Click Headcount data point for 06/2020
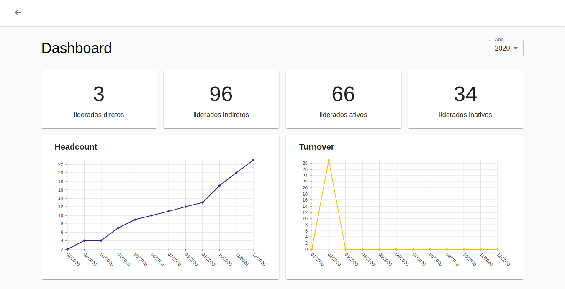The width and height of the screenshot is (565, 289). pyautogui.click(x=152, y=215)
